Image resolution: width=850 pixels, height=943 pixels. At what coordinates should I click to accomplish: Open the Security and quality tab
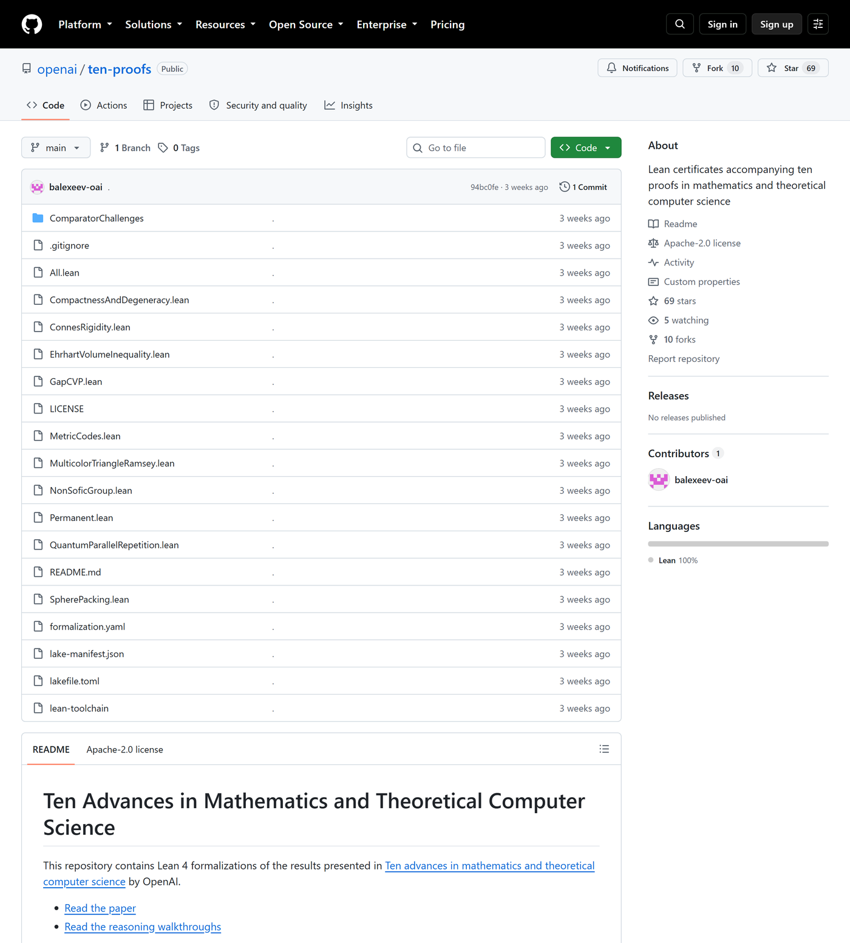pos(258,105)
